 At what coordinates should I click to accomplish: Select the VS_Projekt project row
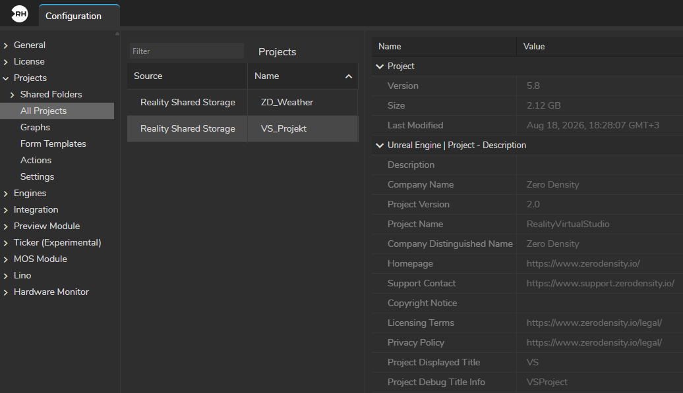click(243, 128)
